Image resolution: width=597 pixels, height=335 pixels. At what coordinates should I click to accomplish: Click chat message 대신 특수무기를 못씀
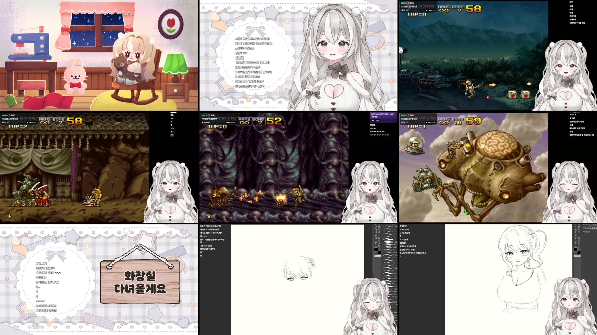(577, 23)
